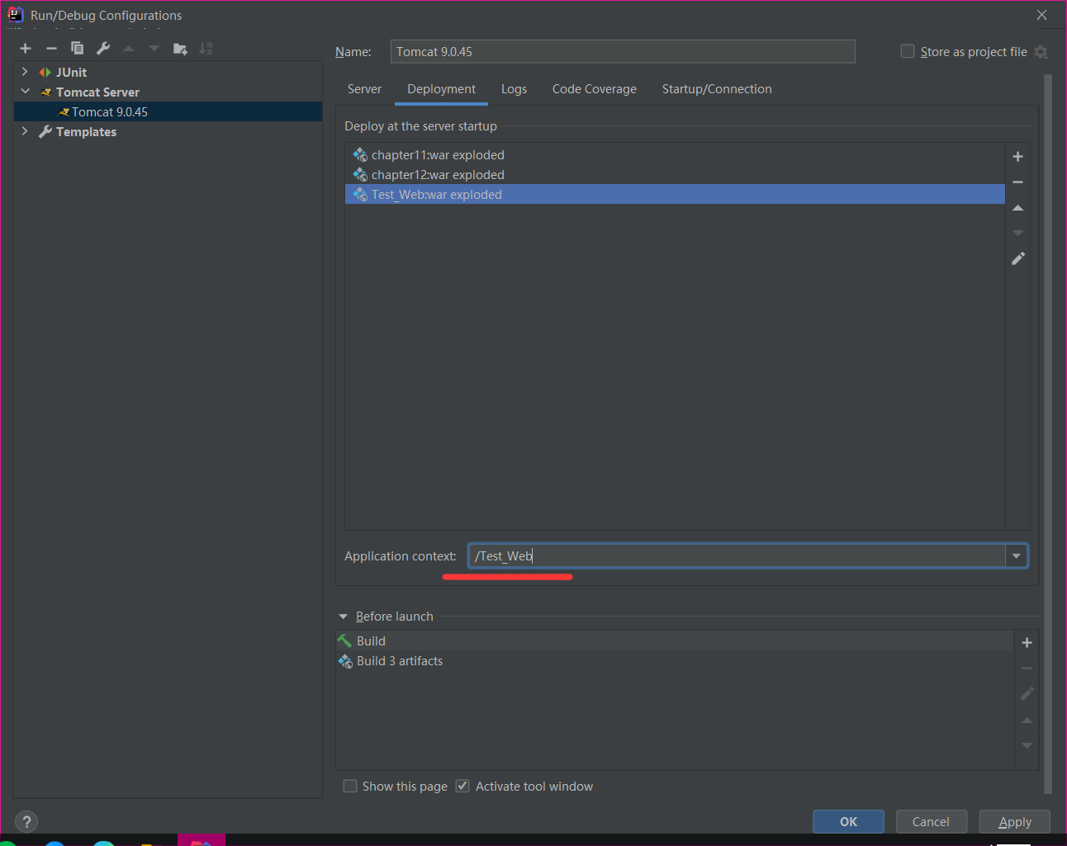The image size is (1067, 846).
Task: Open edit templates wrench icon in toolbar
Action: (103, 49)
